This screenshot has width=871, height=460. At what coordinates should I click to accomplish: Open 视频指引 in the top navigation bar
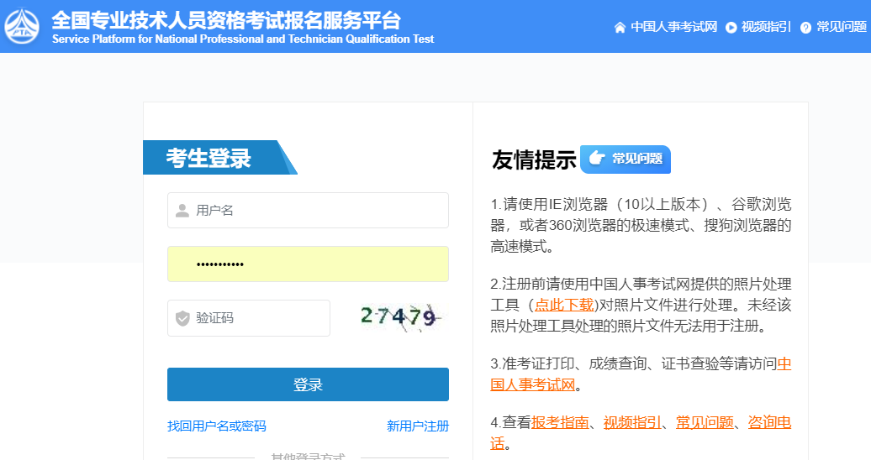coord(766,27)
